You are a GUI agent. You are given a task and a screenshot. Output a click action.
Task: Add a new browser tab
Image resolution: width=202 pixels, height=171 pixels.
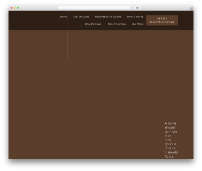click(191, 9)
